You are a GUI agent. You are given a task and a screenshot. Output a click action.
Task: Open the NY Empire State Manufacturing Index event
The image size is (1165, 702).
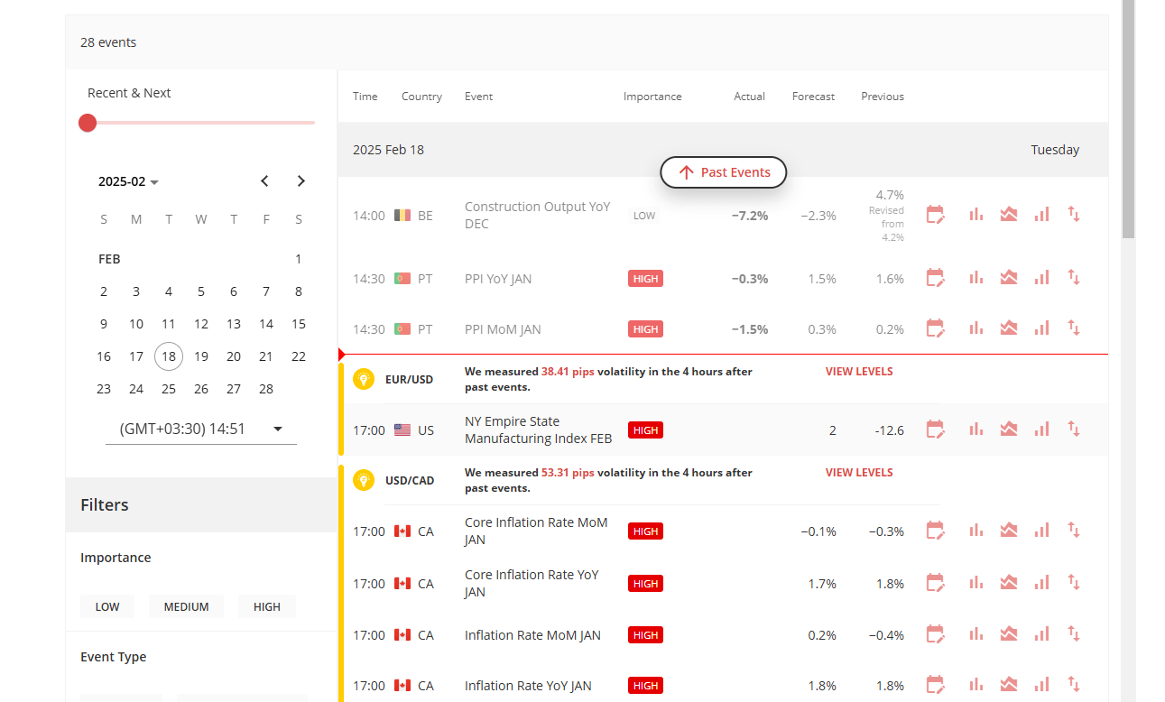click(x=539, y=430)
